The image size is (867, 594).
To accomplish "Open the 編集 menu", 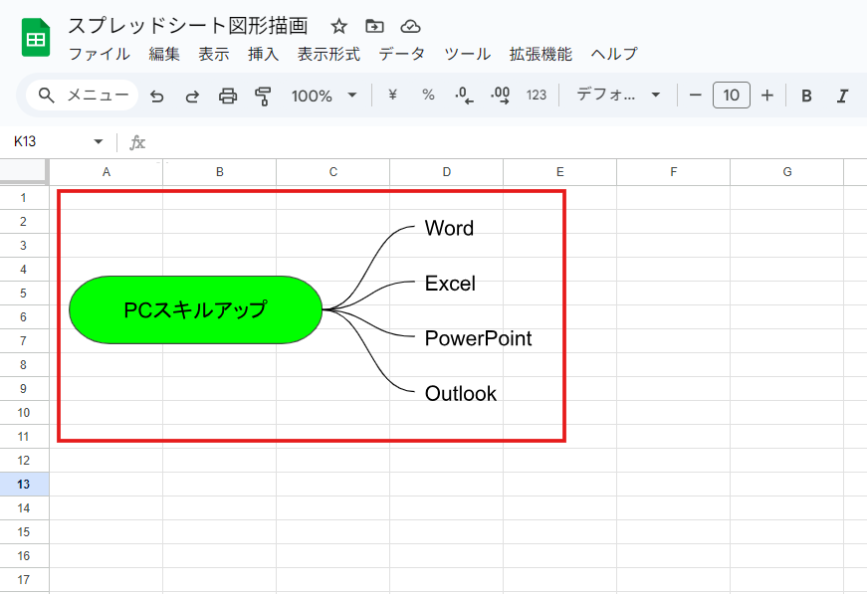I will pyautogui.click(x=164, y=54).
